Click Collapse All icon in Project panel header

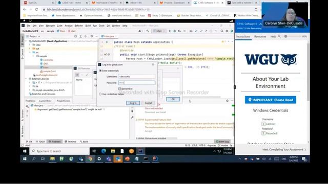[86, 36]
